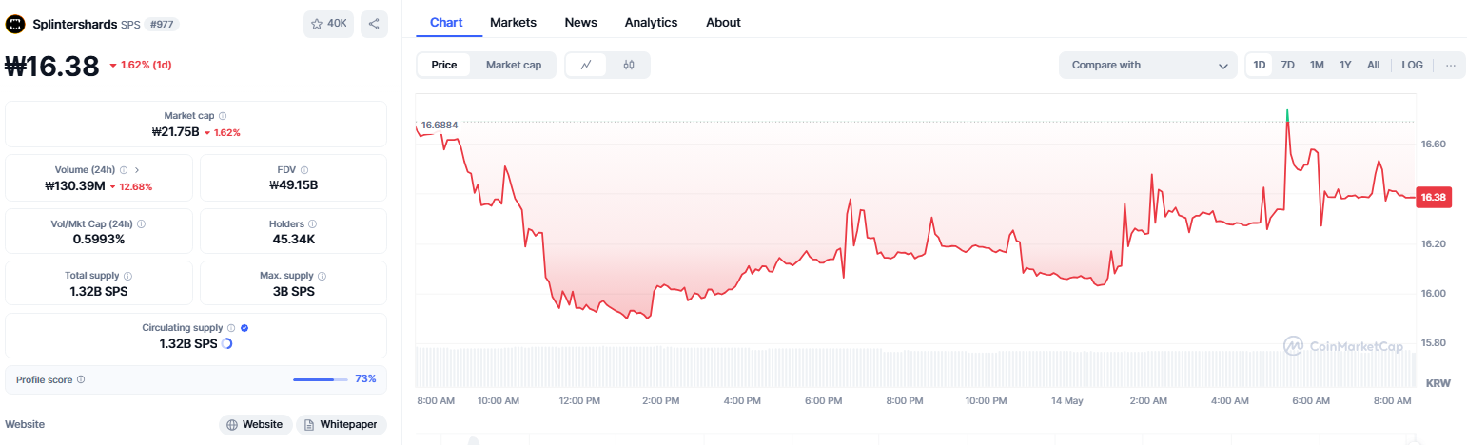Image resolution: width=1467 pixels, height=445 pixels.
Task: Select the Price chart toggle
Action: pos(444,65)
